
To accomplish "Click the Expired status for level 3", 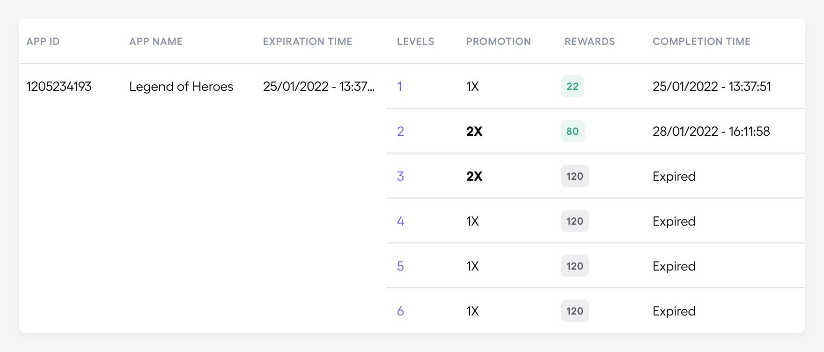I will pos(674,176).
